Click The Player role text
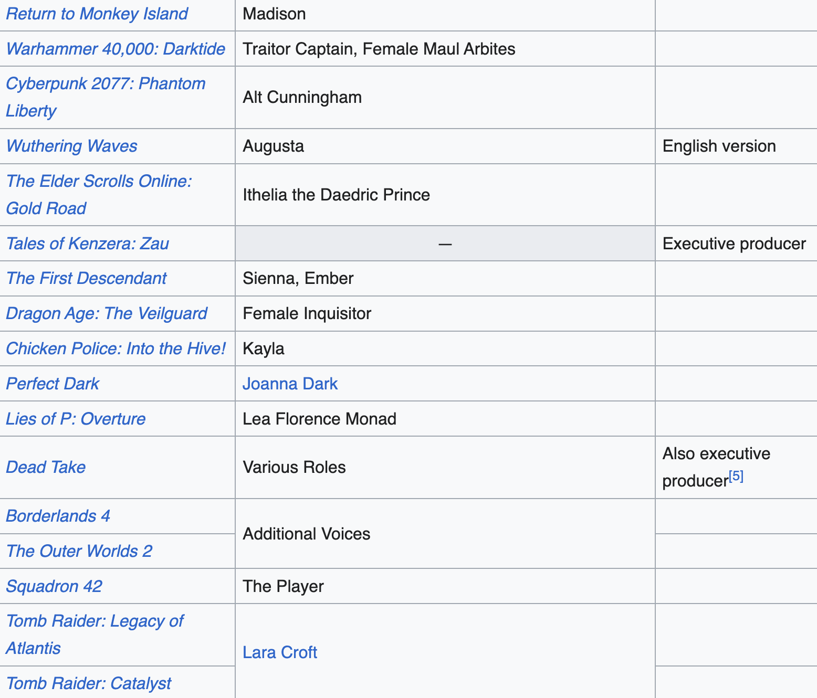 (284, 586)
